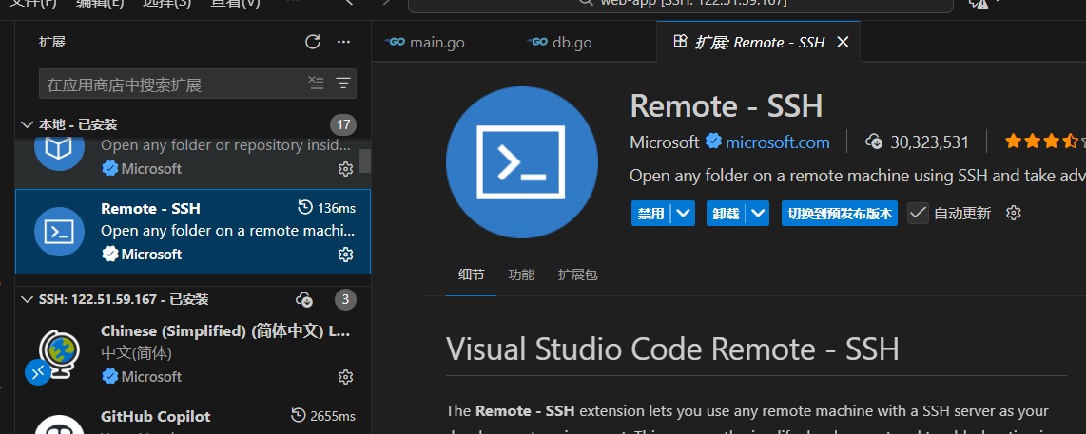Click the verified Microsoft badge under Remote - SSH

pyautogui.click(x=109, y=255)
